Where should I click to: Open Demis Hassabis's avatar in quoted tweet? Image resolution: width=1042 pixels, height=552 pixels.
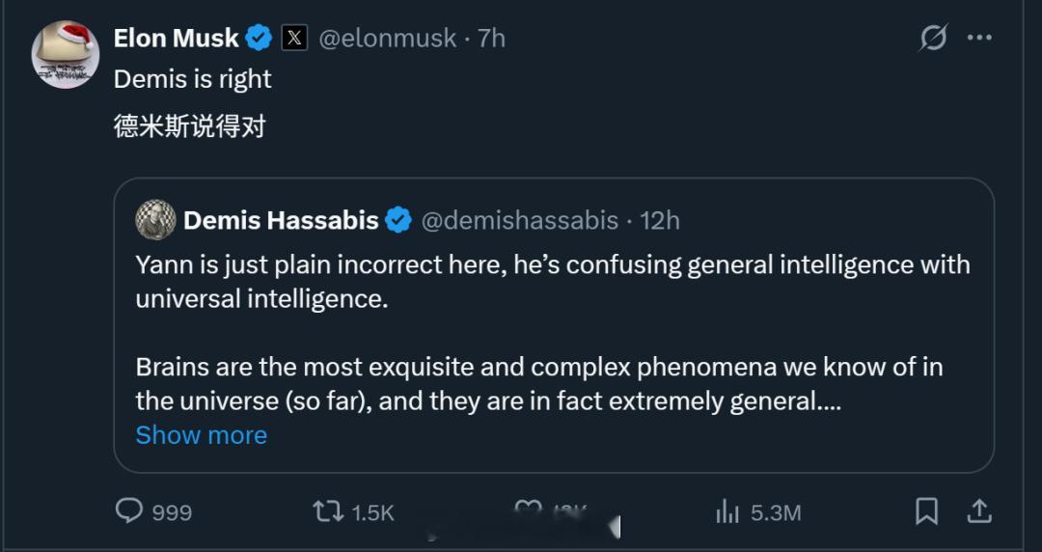tap(155, 220)
